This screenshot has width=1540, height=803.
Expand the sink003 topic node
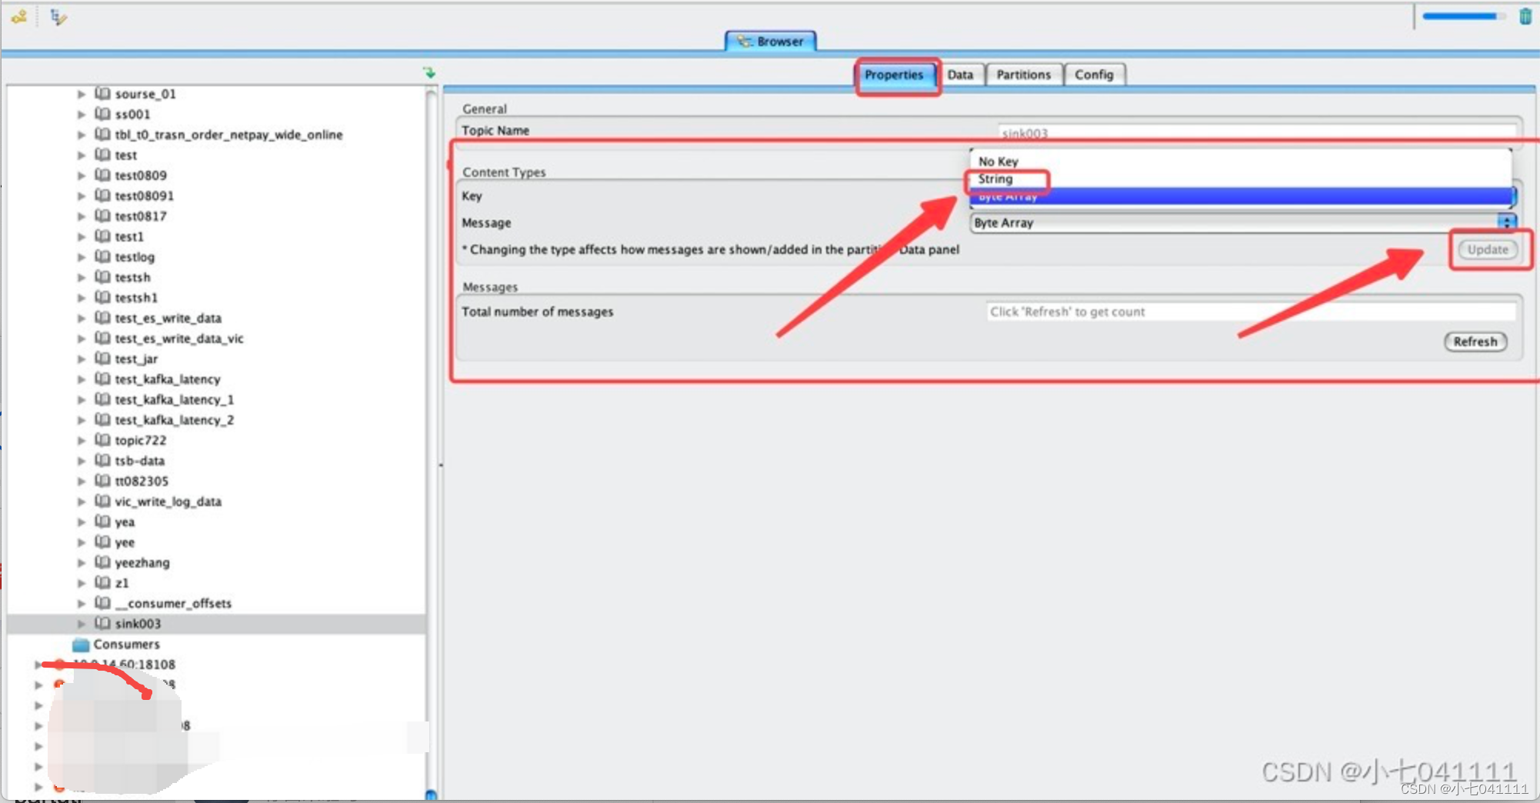point(82,624)
